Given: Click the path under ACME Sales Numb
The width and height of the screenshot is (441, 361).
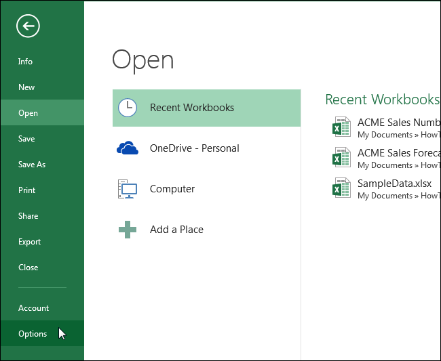Looking at the screenshot, I should [399, 135].
